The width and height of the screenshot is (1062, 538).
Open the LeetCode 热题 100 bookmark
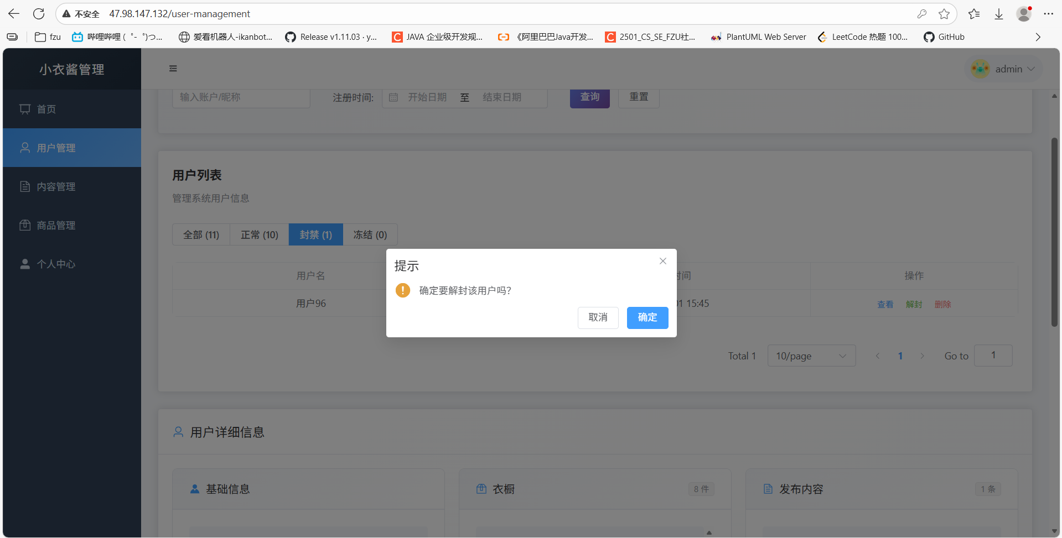863,37
